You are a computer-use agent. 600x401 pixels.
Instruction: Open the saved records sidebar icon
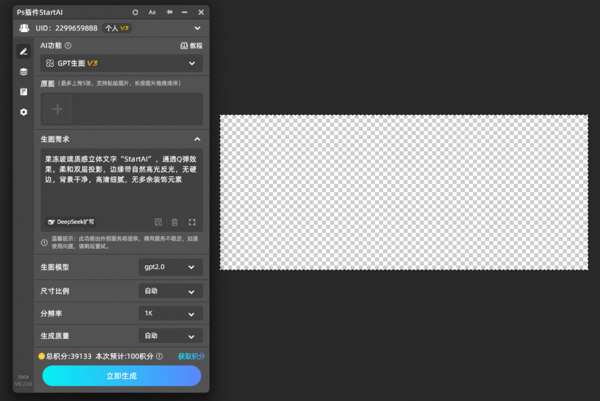pos(23,92)
